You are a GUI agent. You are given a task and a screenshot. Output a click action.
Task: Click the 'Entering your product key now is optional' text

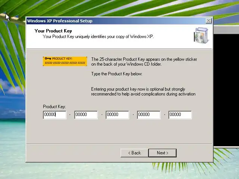click(x=143, y=91)
